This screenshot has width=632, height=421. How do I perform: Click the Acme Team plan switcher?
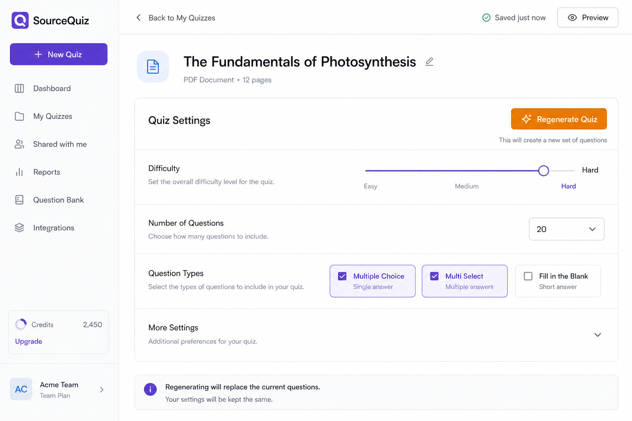point(58,389)
